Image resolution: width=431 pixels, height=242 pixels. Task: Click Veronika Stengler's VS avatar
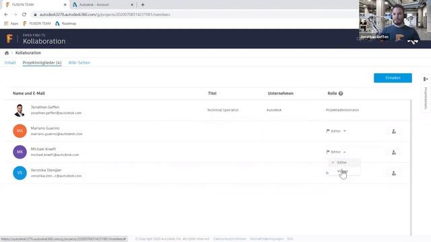20,173
